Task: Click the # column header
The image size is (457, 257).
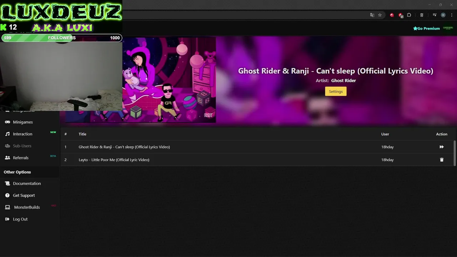Action: 66,134
